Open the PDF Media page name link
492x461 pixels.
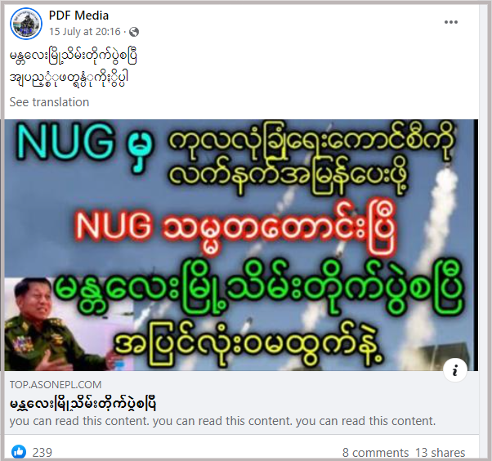click(78, 16)
